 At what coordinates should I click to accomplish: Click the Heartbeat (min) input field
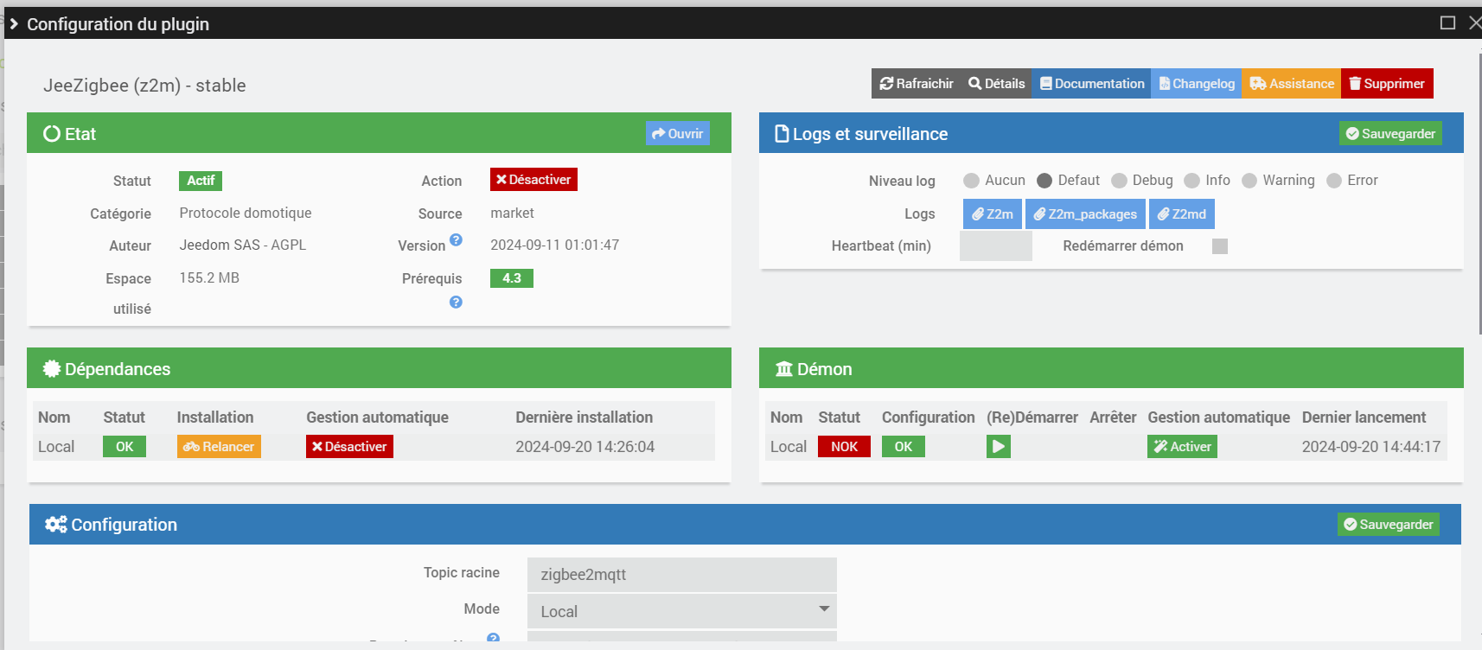996,246
